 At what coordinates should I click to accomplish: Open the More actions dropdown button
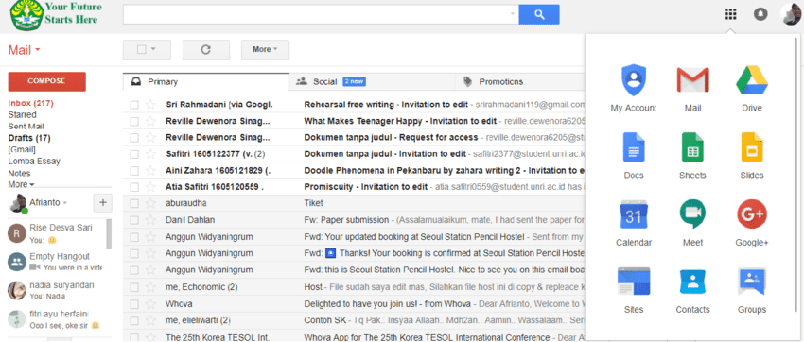(x=265, y=50)
